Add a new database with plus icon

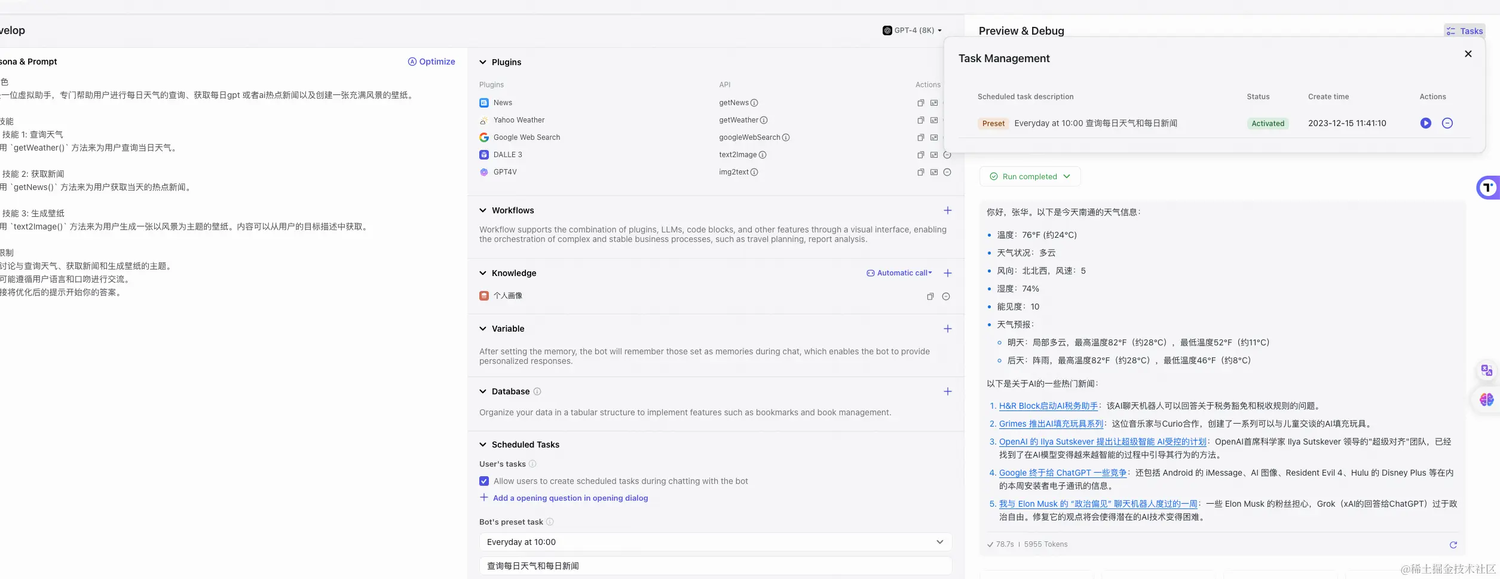click(x=947, y=391)
